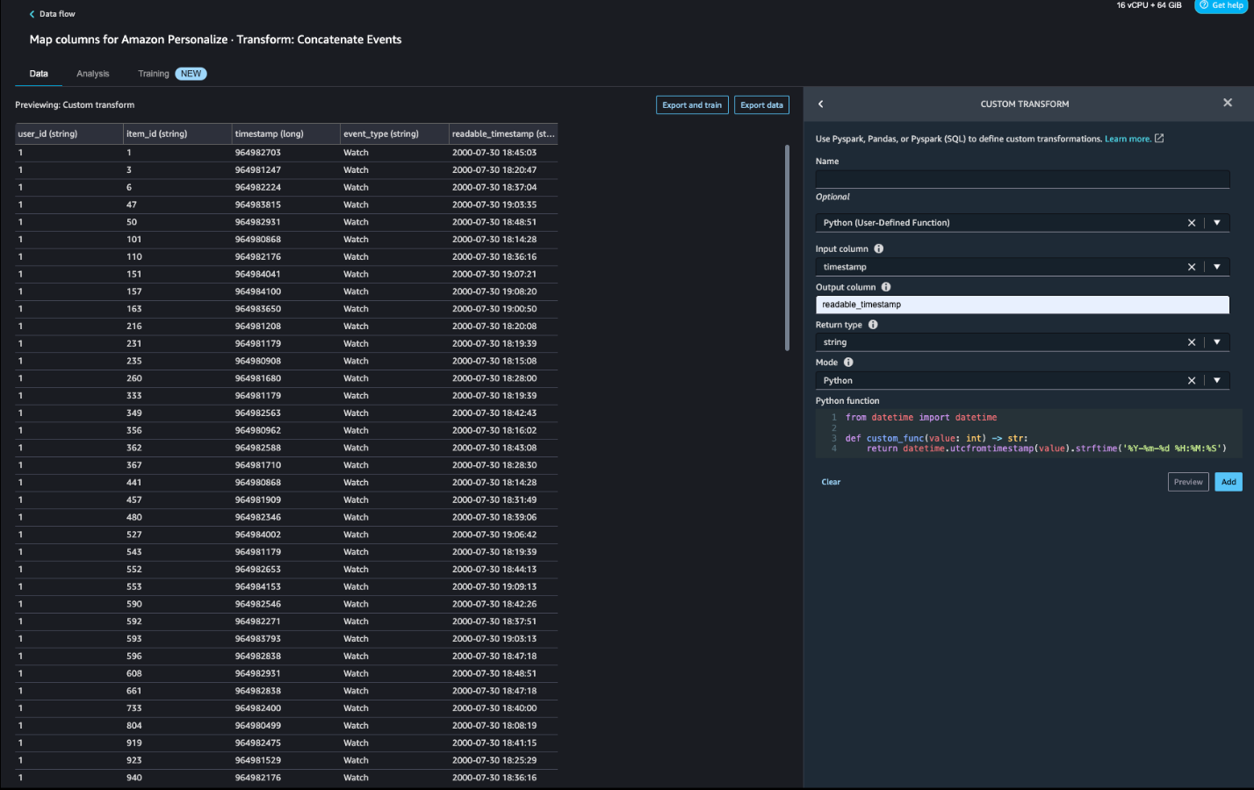The image size is (1254, 790).
Task: Open the external Learn more link icon
Action: 1159,139
